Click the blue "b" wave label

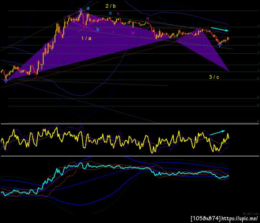click(98, 30)
